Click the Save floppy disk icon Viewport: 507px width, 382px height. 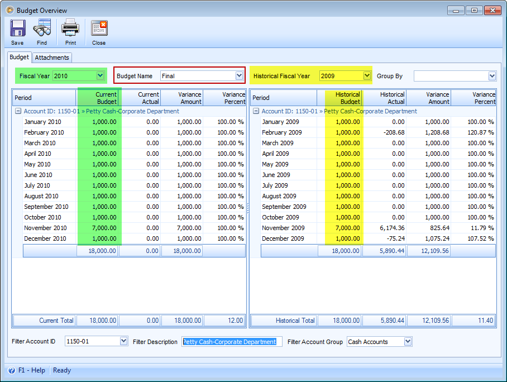[x=17, y=28]
